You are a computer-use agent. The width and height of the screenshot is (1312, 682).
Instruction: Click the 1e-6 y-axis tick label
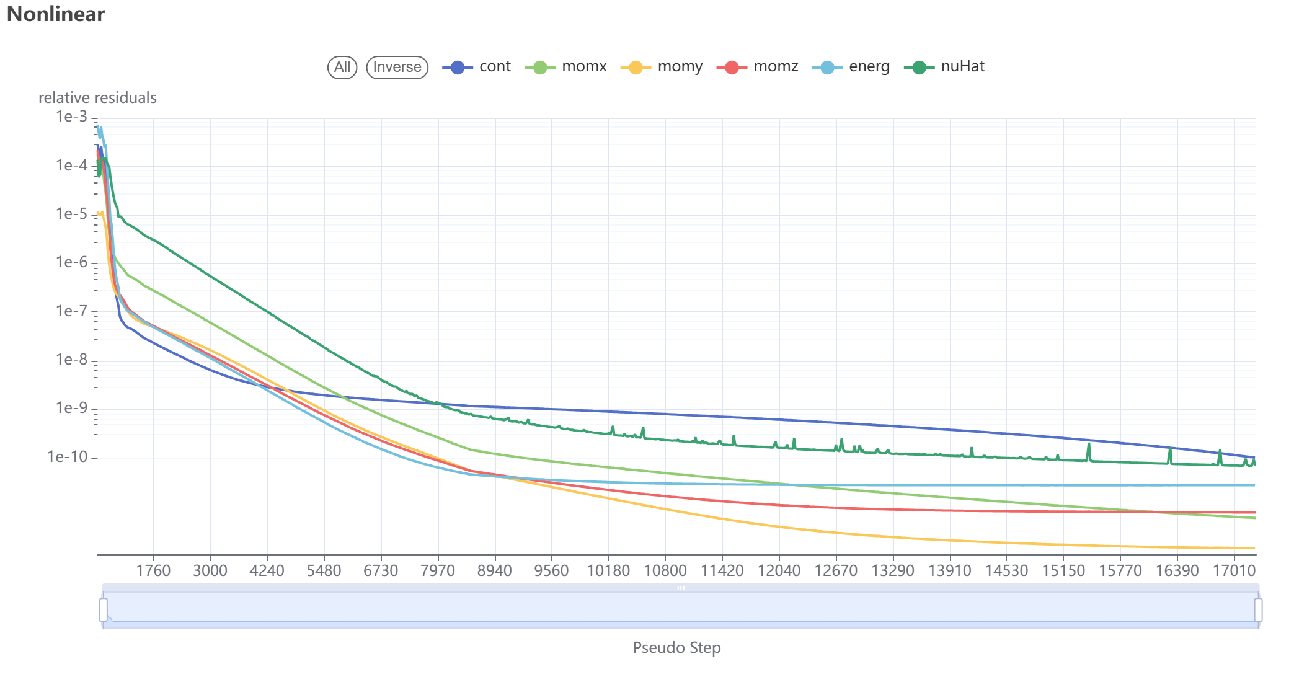pos(71,262)
